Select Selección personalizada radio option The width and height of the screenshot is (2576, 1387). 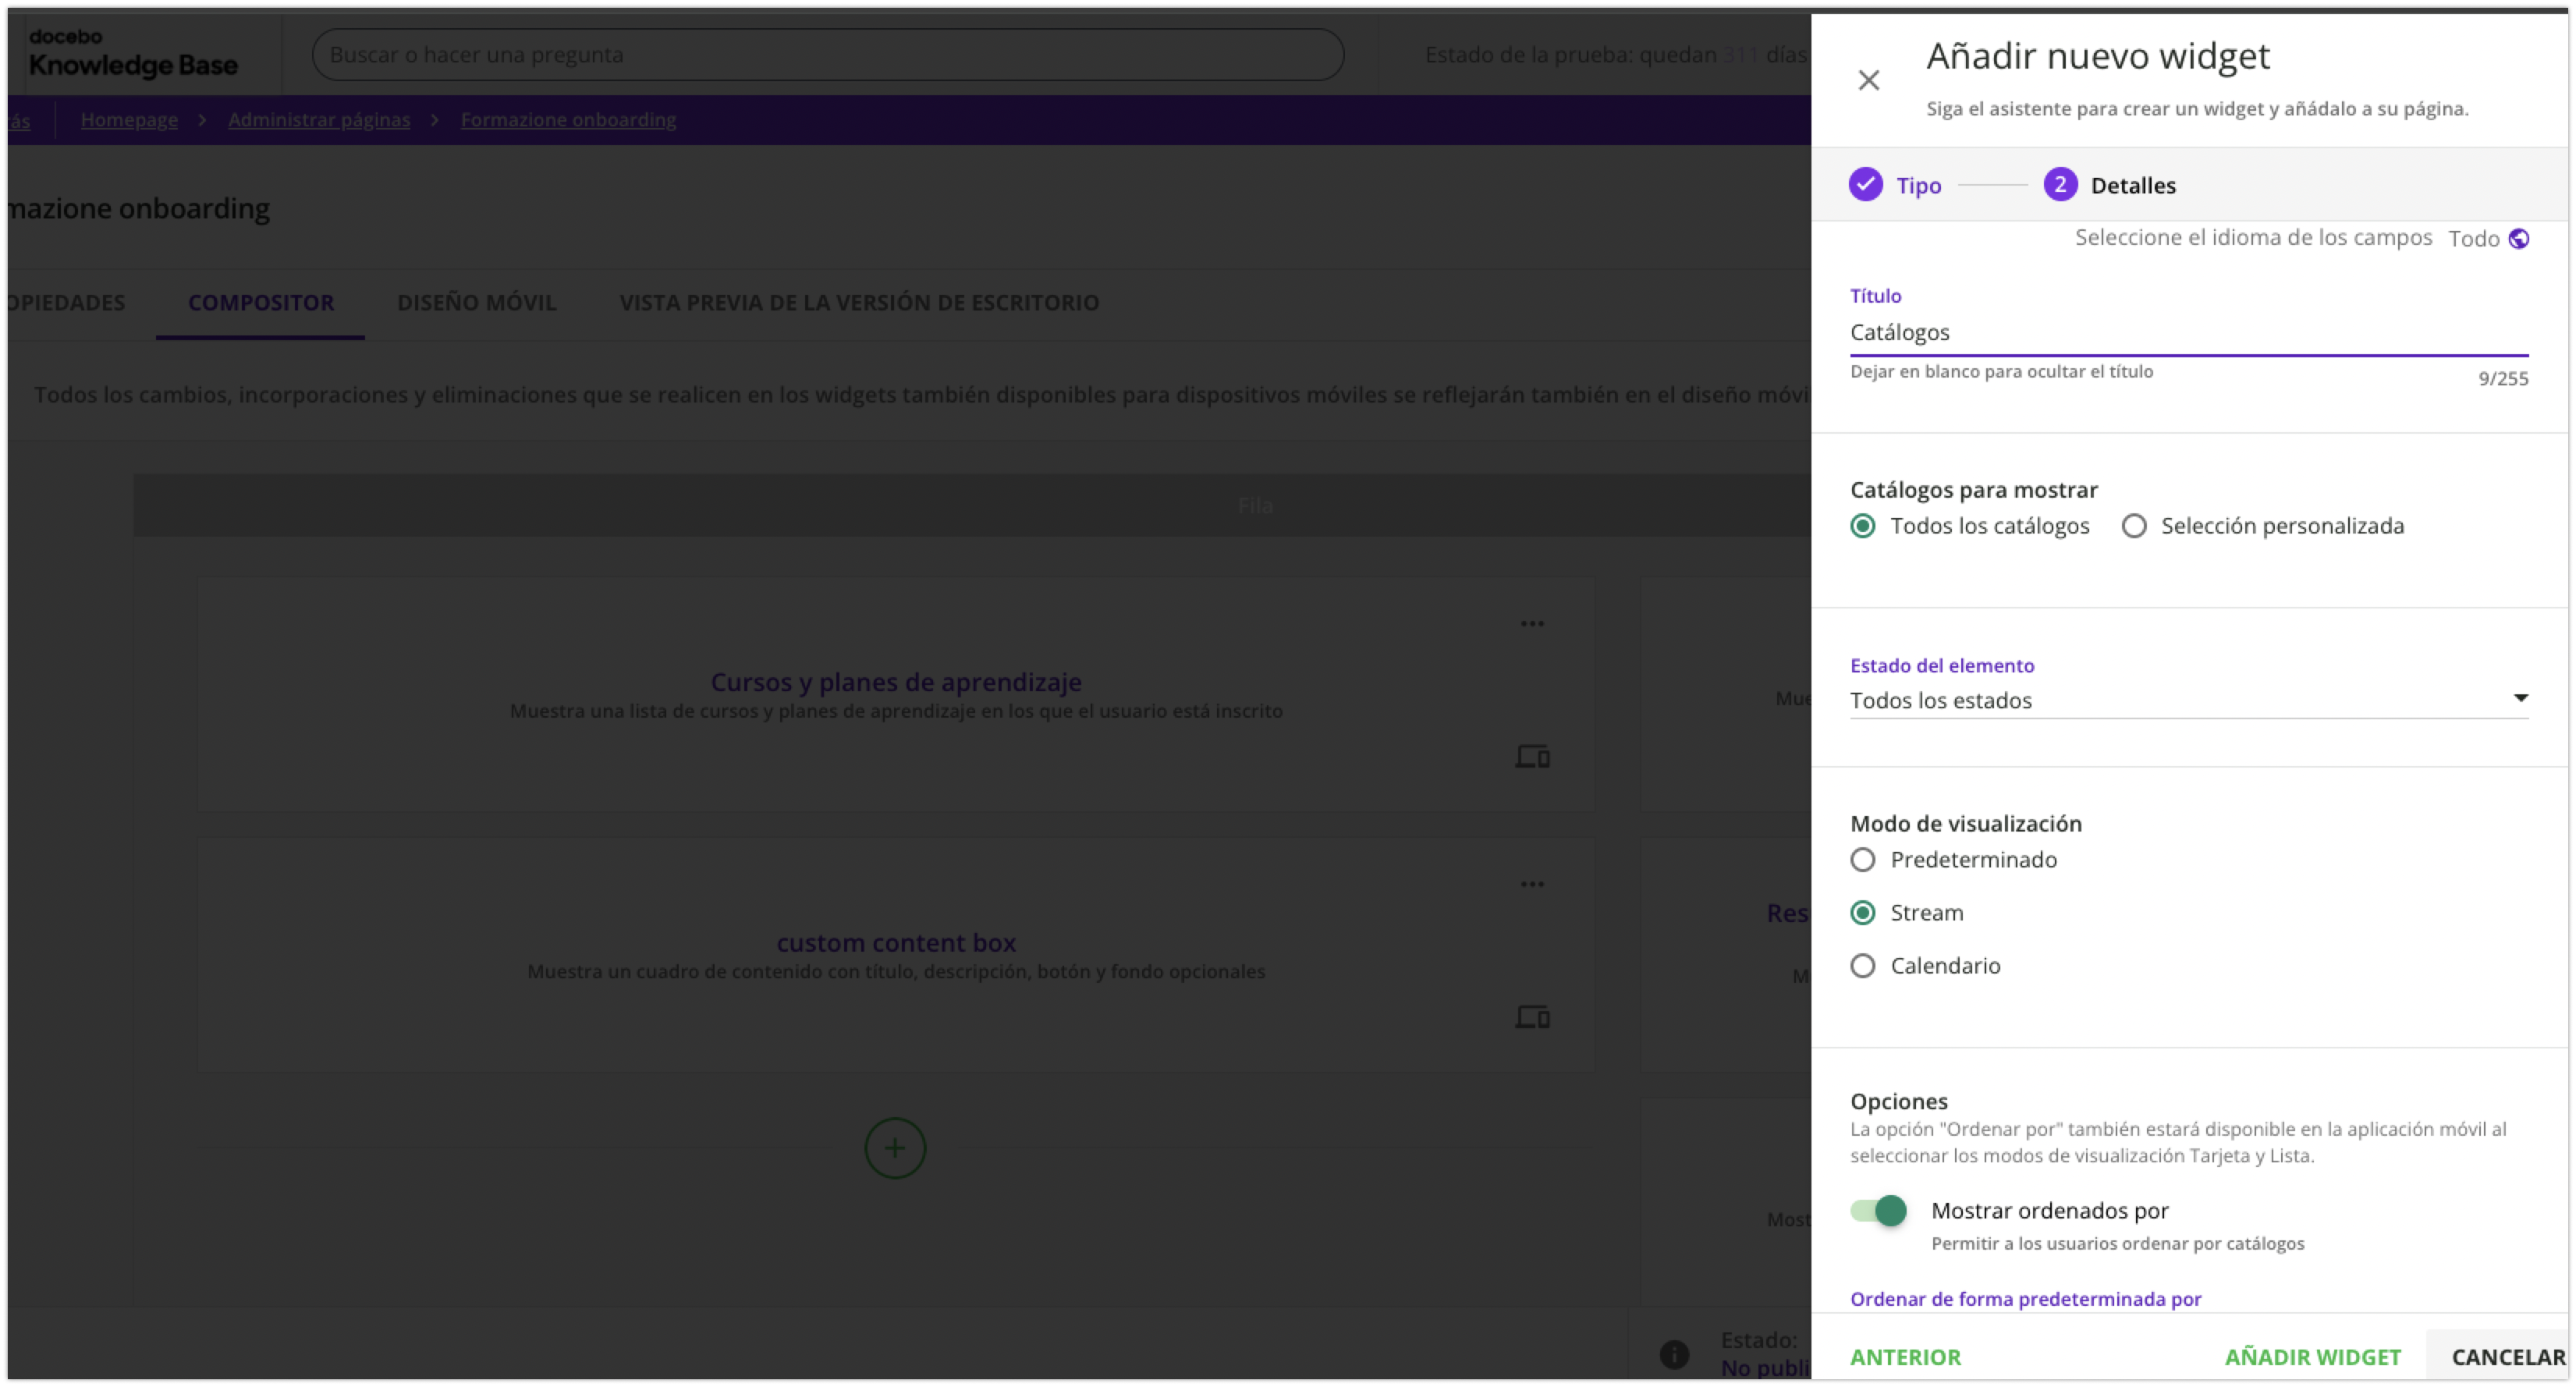pos(2134,526)
